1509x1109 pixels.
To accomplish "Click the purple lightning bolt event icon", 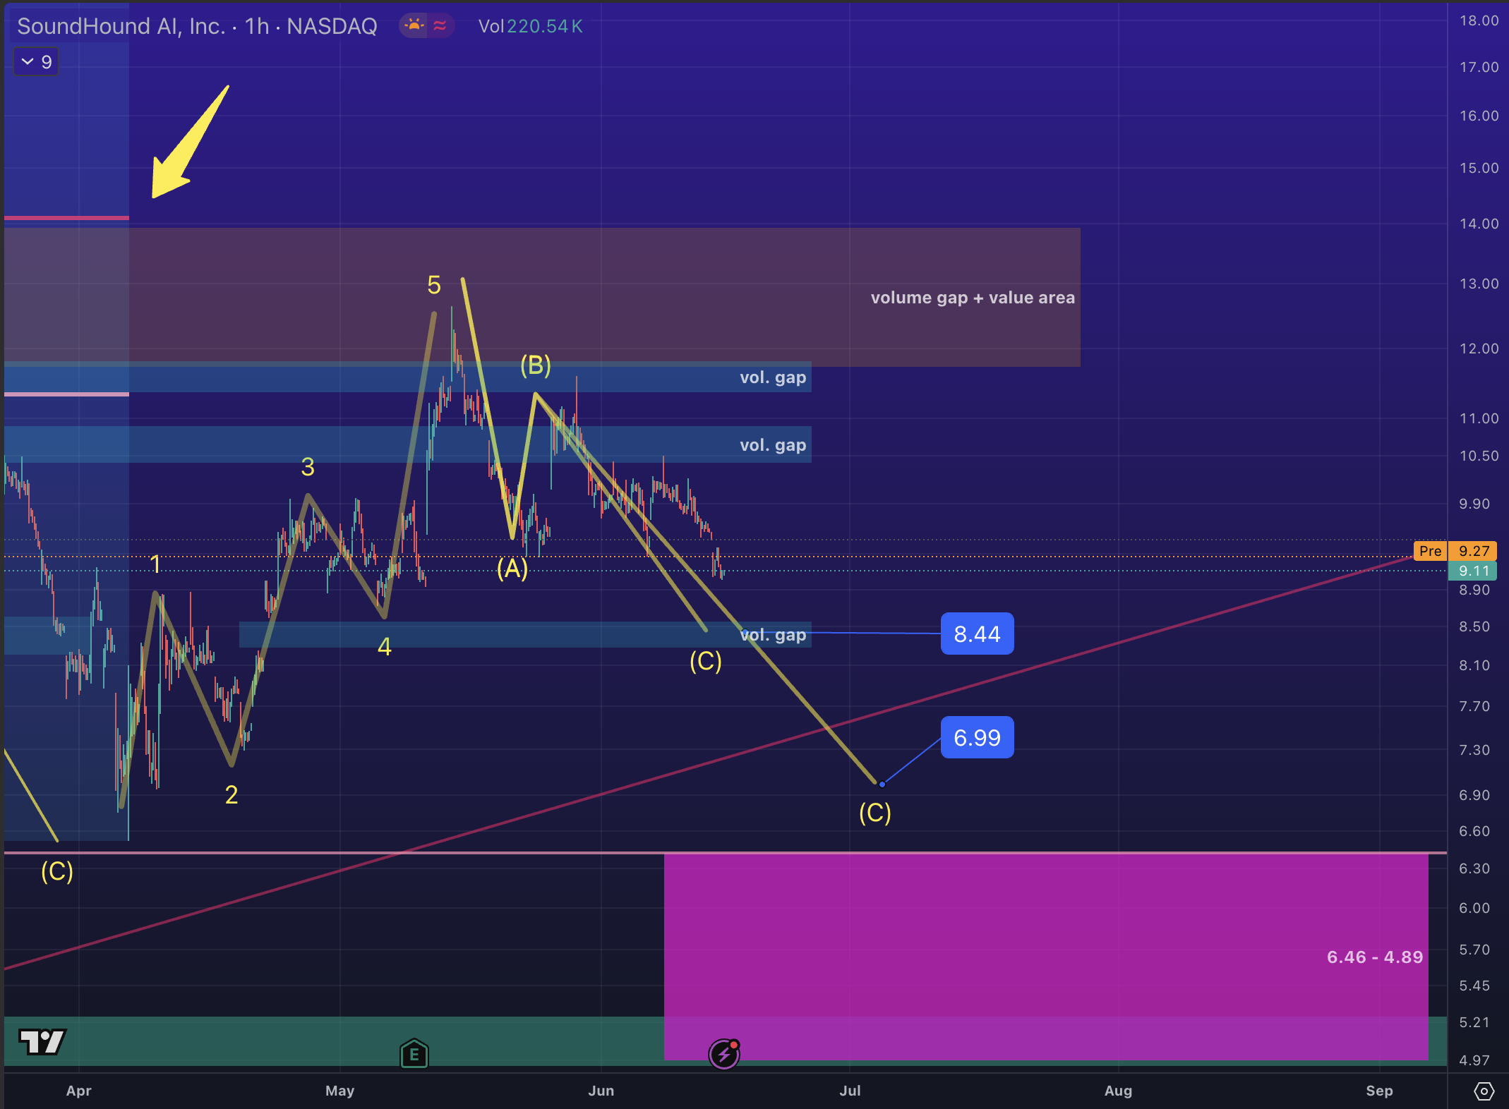I will pos(724,1054).
